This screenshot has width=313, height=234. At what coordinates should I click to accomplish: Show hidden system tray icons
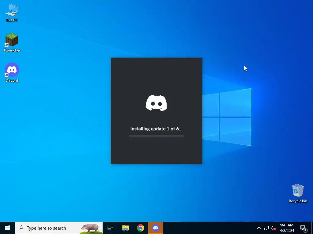259,228
